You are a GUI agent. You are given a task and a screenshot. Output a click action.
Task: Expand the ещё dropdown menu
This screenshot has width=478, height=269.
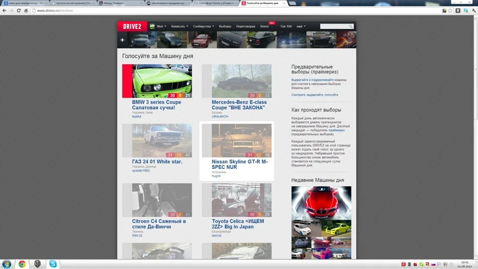301,26
